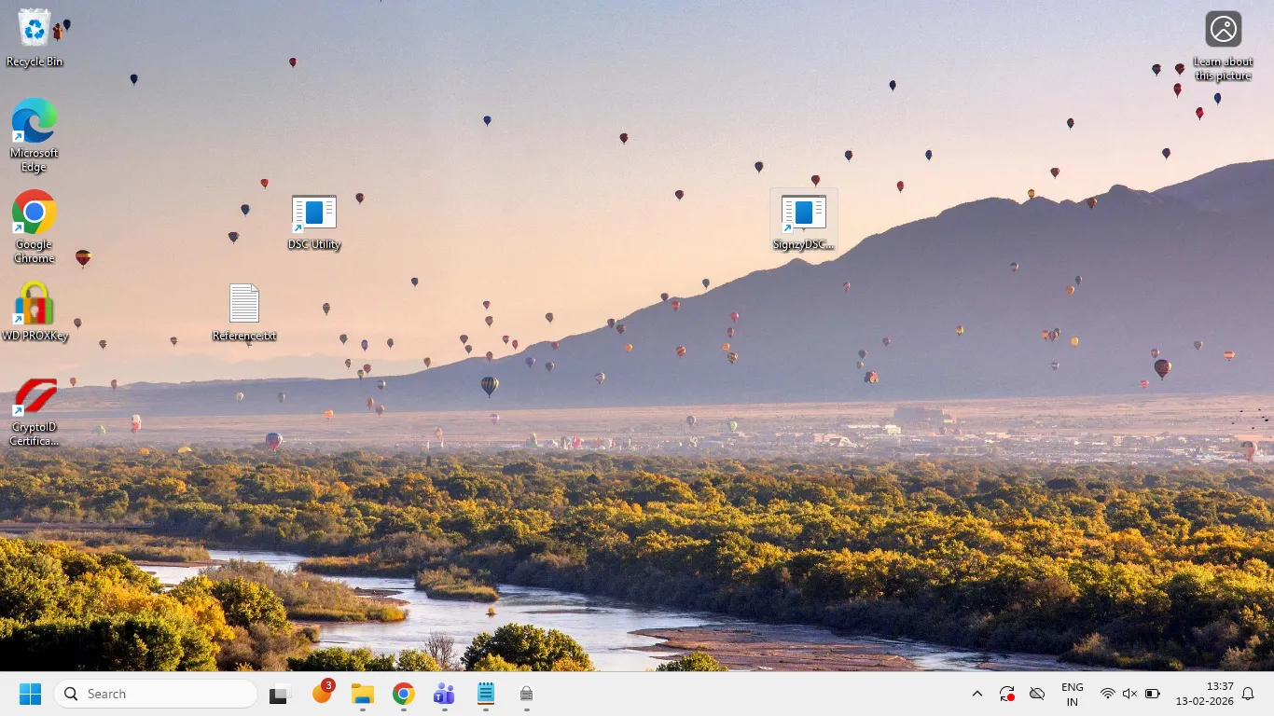Select the Microsoft Edge desktop shortcut
Viewport: 1274px width, 716px height.
[x=35, y=135]
